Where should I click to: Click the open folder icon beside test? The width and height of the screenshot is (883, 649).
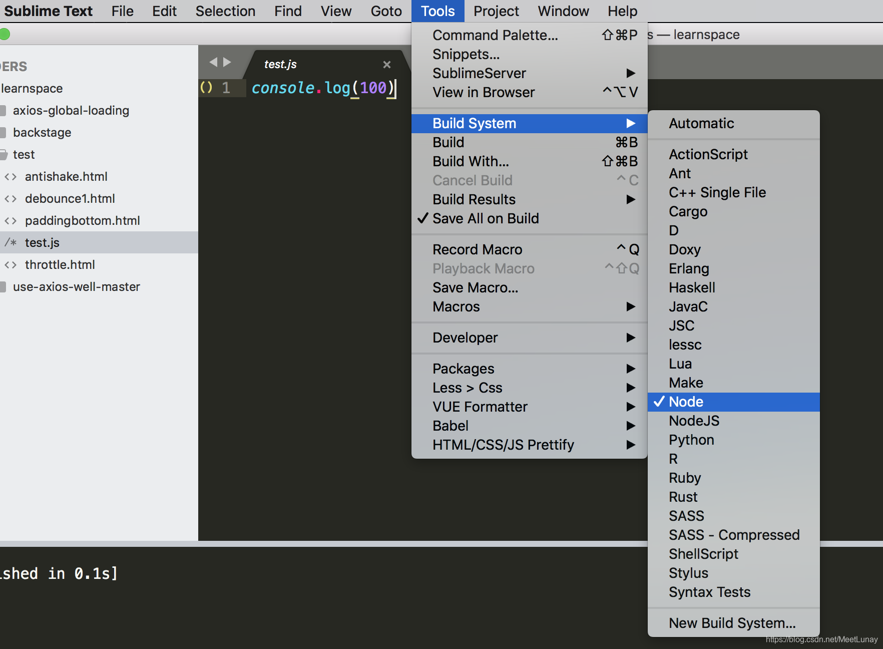[4, 155]
